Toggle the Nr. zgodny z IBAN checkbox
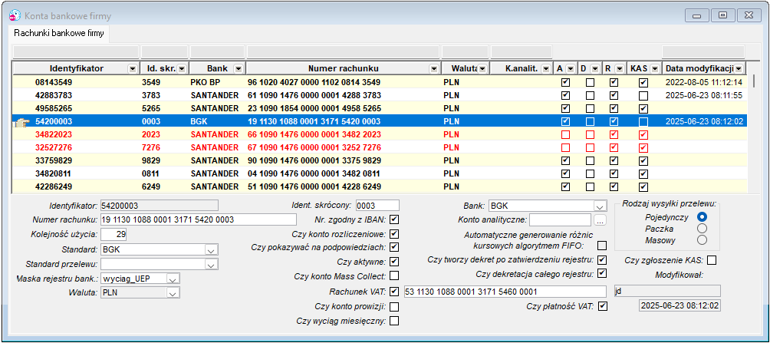 pos(394,219)
